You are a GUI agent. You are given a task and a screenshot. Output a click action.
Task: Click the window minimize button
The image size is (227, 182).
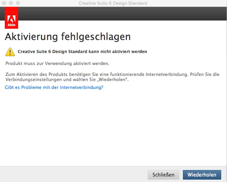click(x=11, y=3)
